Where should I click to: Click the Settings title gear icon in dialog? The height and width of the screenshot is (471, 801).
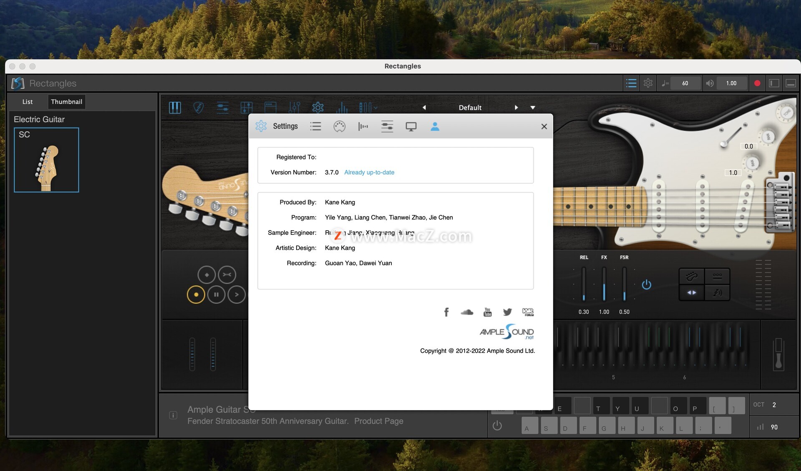pyautogui.click(x=261, y=126)
